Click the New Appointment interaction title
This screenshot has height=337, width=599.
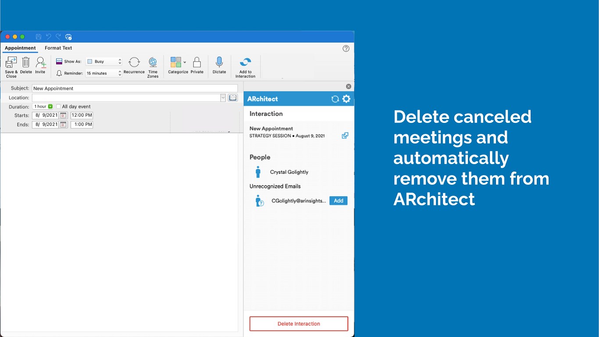(271, 129)
